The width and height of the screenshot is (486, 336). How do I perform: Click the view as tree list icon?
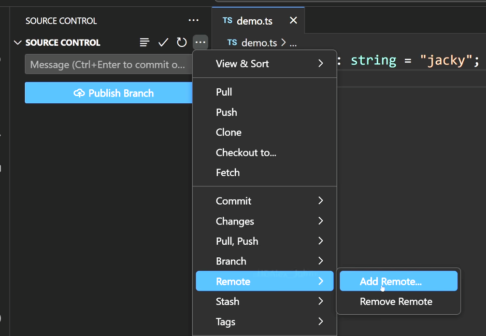coord(144,42)
